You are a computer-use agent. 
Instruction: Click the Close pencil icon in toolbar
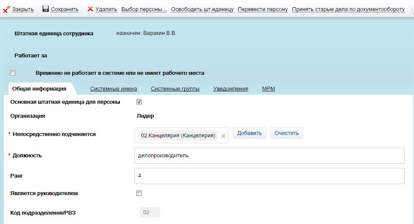pyautogui.click(x=6, y=9)
